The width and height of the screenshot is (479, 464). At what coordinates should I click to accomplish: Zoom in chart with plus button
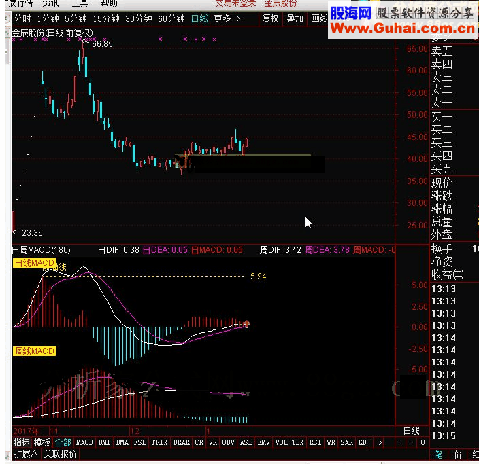401,442
